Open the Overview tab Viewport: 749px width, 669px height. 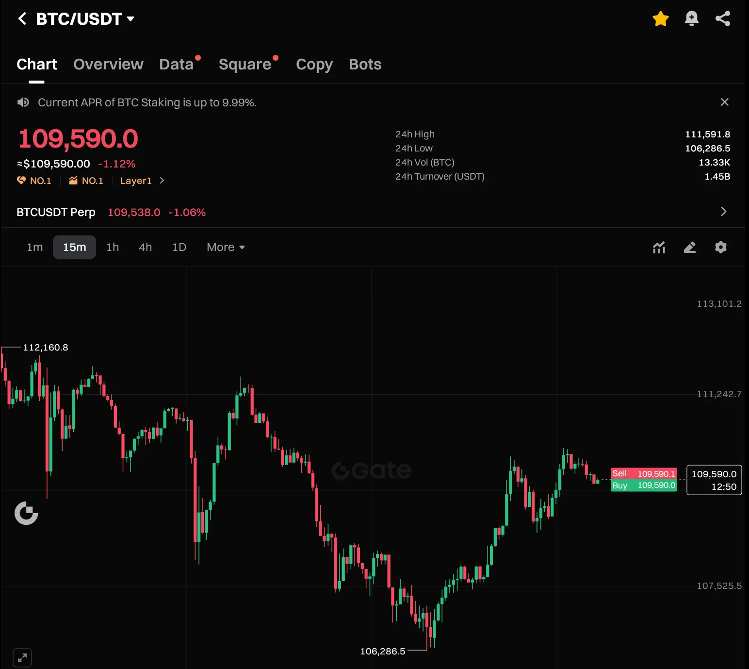pyautogui.click(x=108, y=64)
